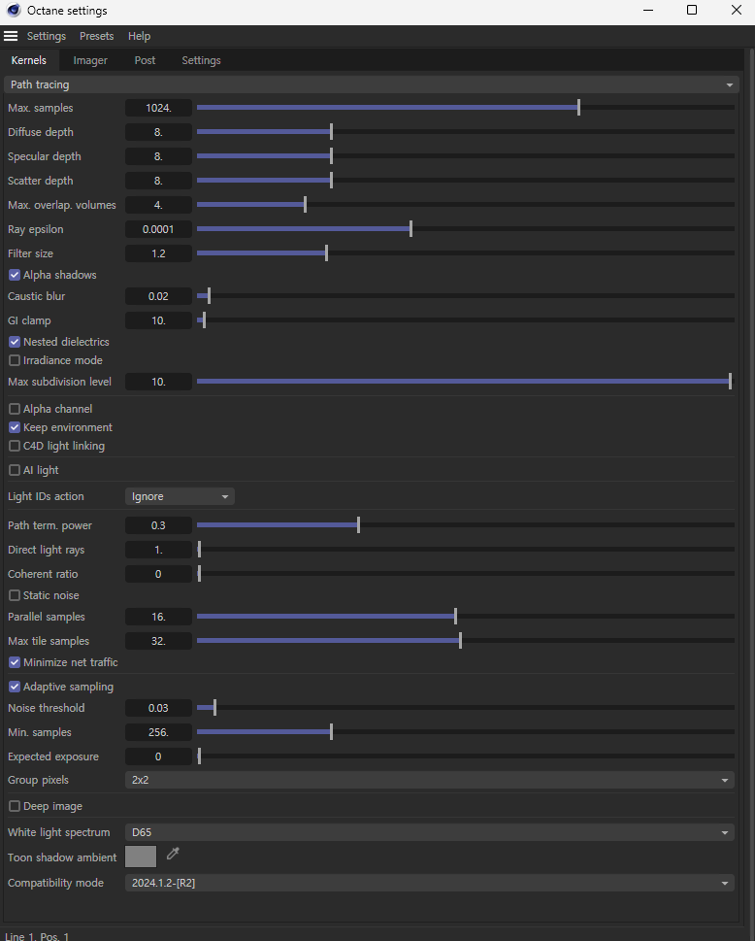Switch to the Kernels tab
This screenshot has width=755, height=941.
pos(29,60)
